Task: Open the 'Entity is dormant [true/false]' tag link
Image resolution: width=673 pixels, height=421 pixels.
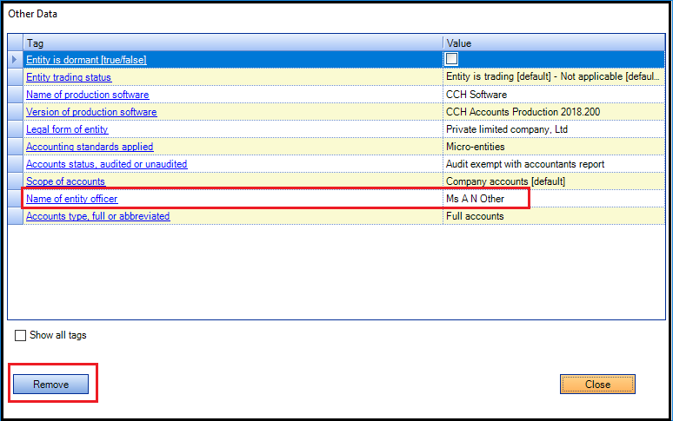Action: tap(86, 60)
